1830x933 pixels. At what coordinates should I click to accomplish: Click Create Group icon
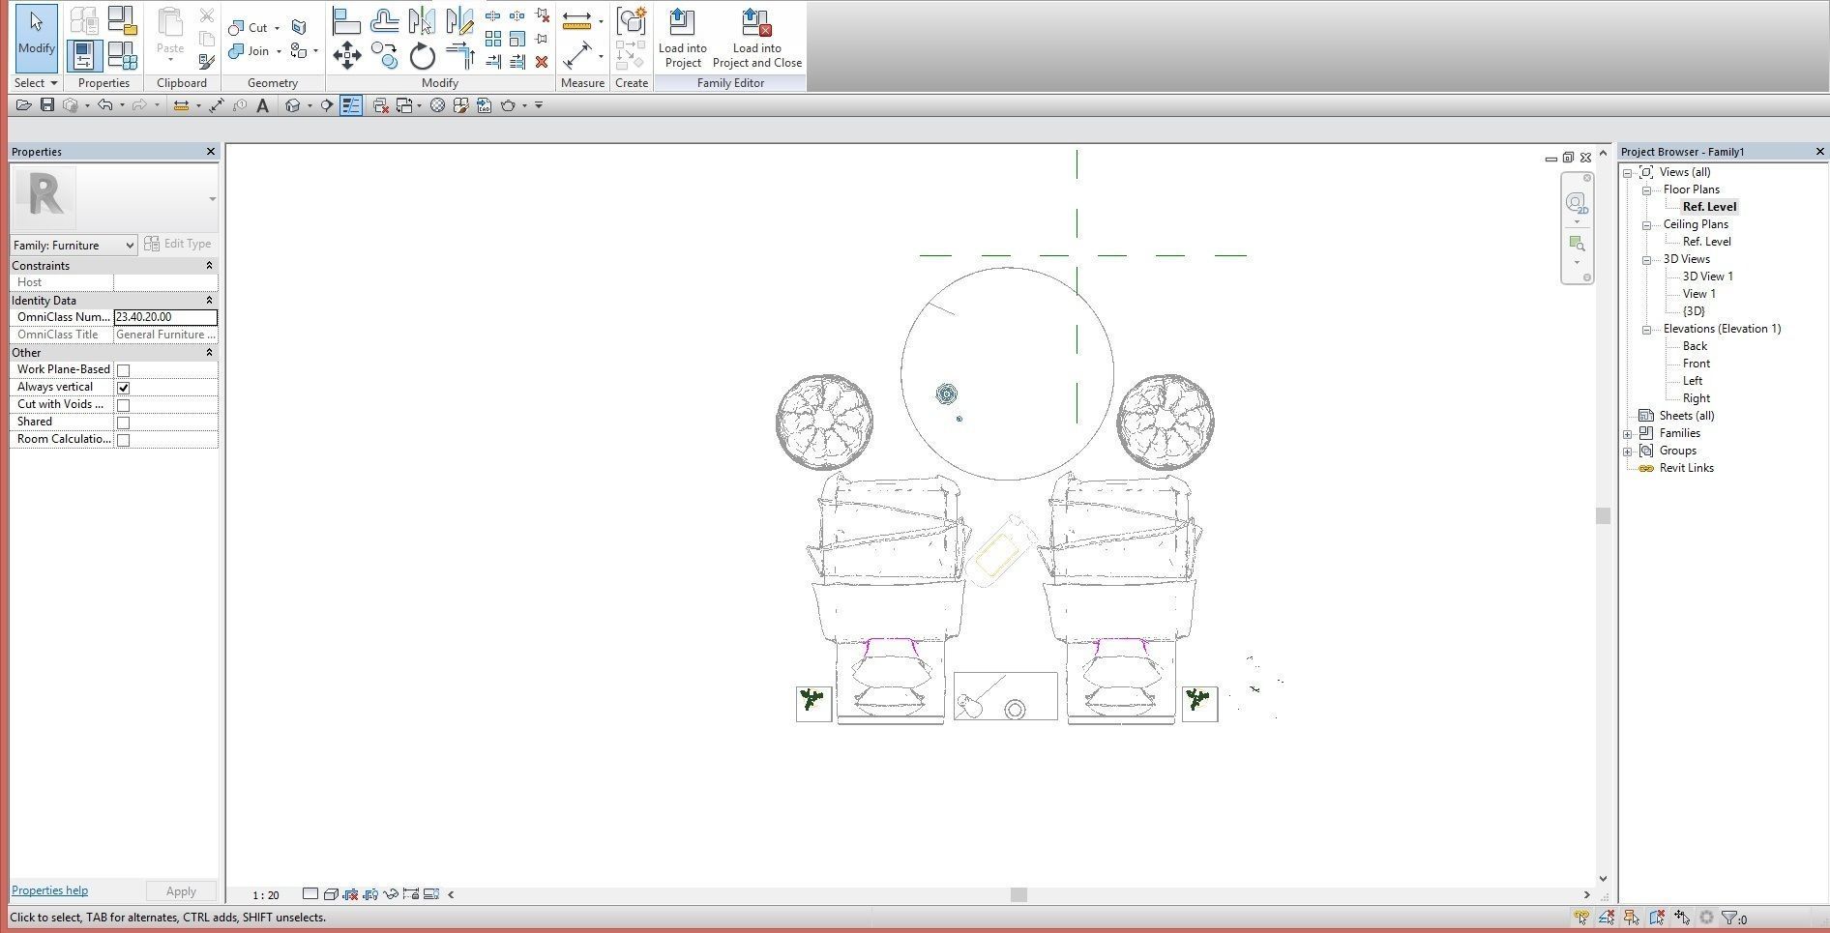632,20
